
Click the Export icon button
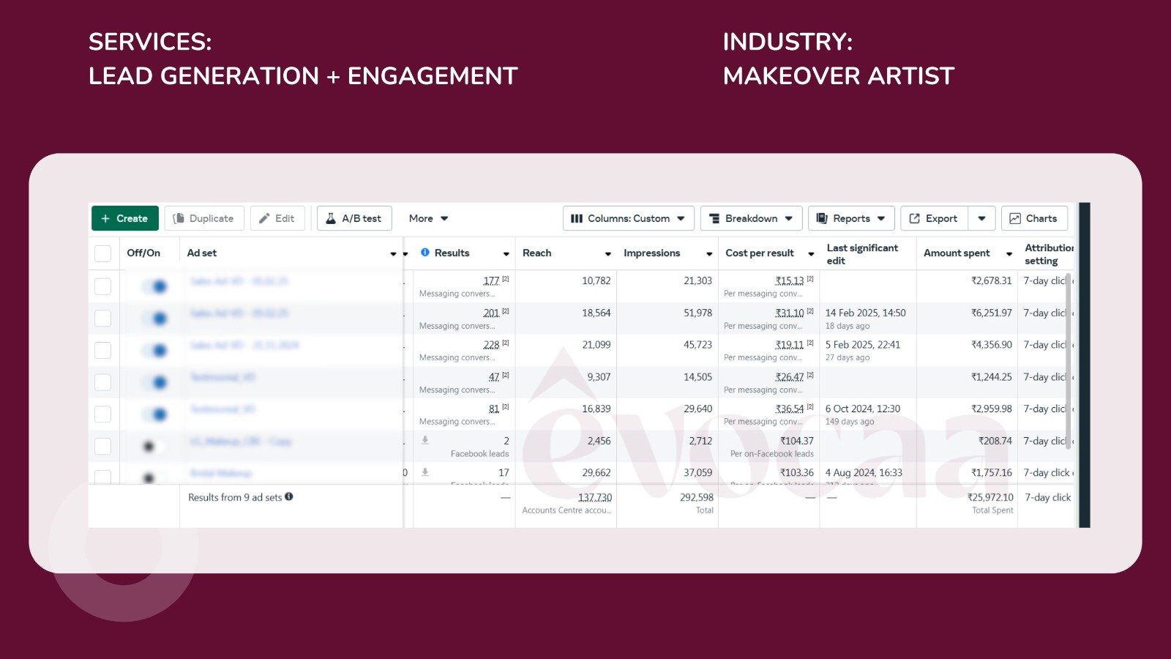pyautogui.click(x=934, y=218)
